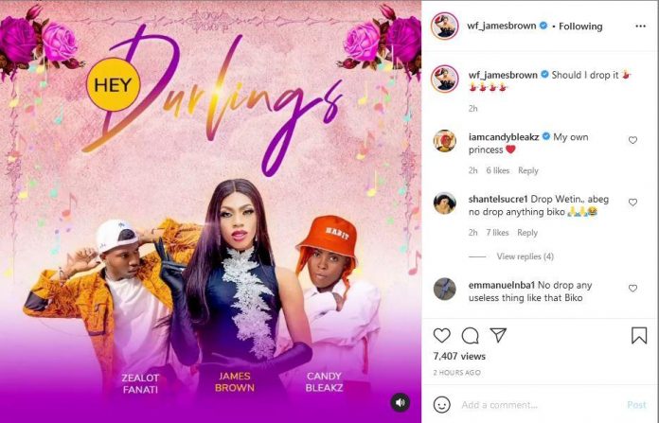Open the 7 likes list
Screen dimensions: 659x423
pos(497,233)
